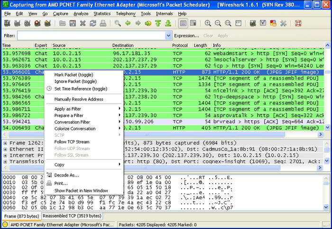
Task: Expand the Internet Protocol tree node
Action: point(5,156)
